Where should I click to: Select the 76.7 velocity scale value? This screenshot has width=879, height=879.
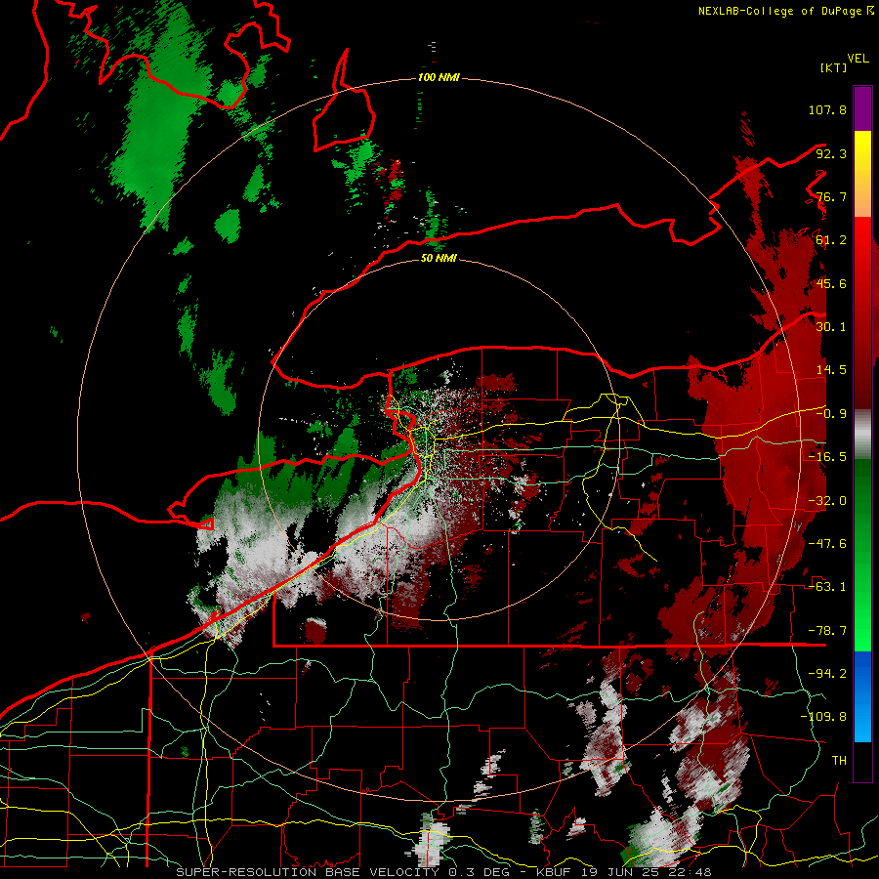click(831, 196)
